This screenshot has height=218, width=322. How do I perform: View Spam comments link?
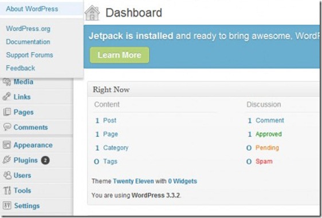[264, 161]
